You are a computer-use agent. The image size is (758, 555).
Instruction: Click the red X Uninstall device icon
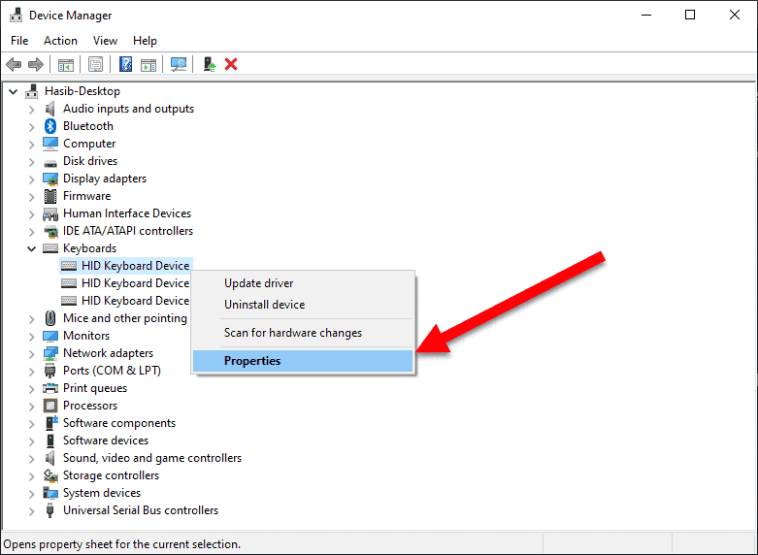231,64
